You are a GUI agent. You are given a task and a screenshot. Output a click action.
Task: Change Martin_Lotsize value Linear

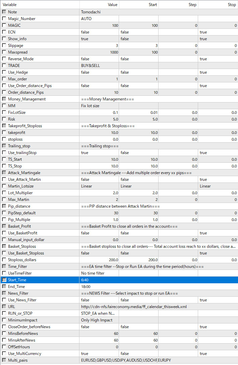click(99, 186)
